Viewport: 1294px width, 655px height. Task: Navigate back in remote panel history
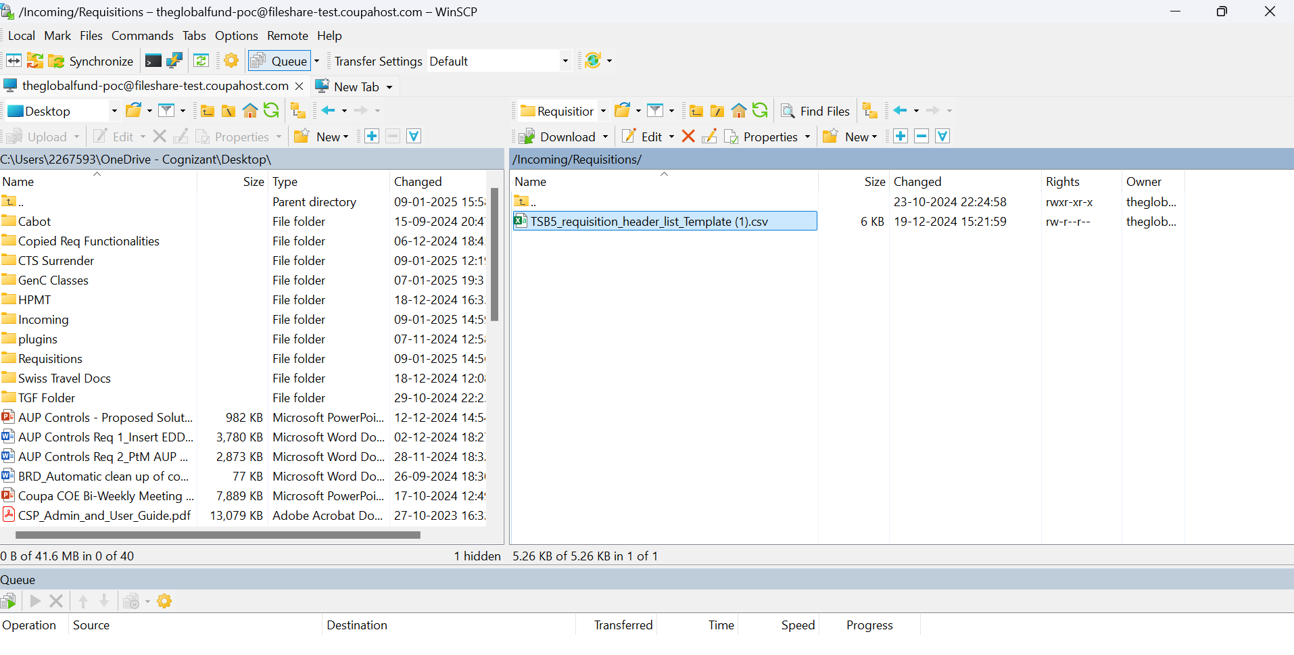[x=900, y=110]
